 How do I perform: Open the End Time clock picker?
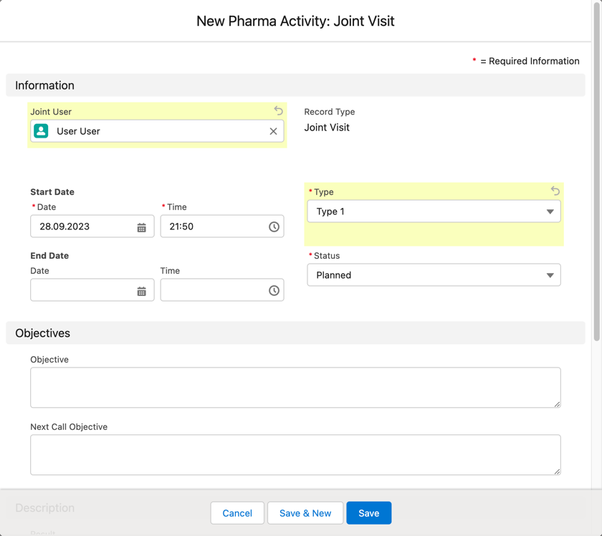274,291
